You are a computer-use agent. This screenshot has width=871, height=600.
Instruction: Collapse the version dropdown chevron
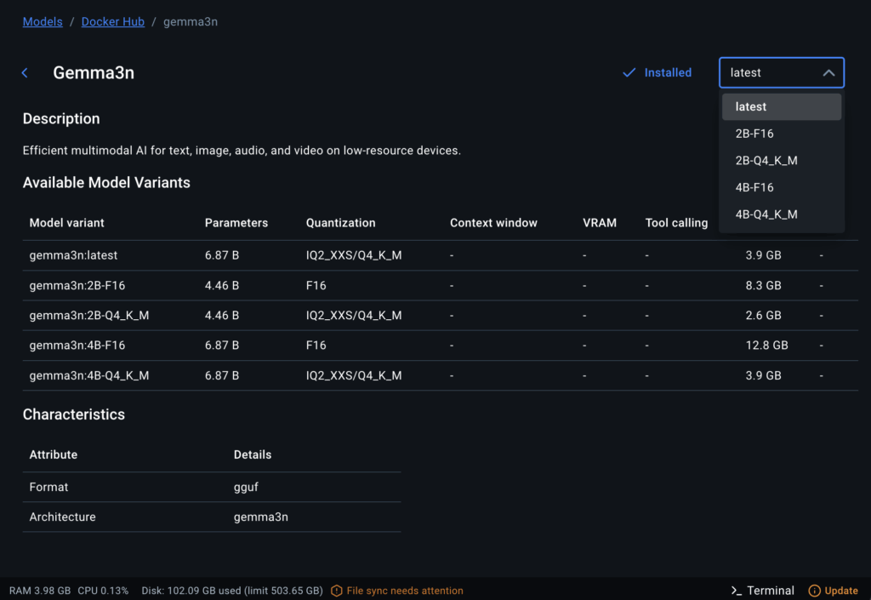(828, 73)
